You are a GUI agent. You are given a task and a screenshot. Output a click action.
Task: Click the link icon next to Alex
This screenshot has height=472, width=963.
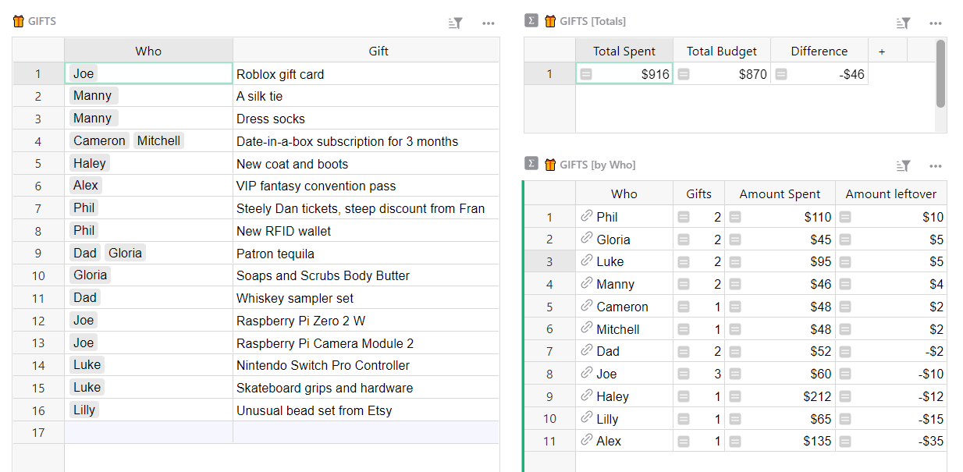(x=587, y=440)
